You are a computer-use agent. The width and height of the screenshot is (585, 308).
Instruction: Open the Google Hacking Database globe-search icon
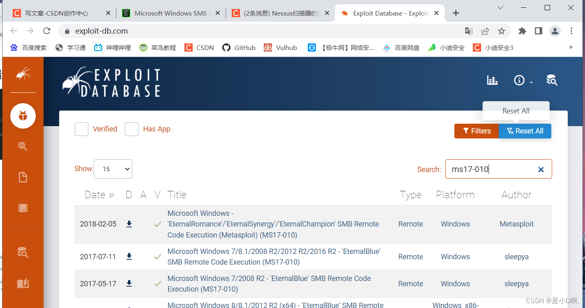point(23,146)
